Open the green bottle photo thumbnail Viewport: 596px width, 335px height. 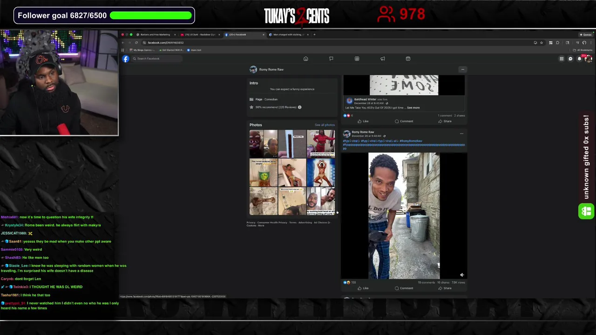pos(263,173)
